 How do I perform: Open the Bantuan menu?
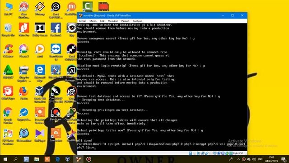137,21
